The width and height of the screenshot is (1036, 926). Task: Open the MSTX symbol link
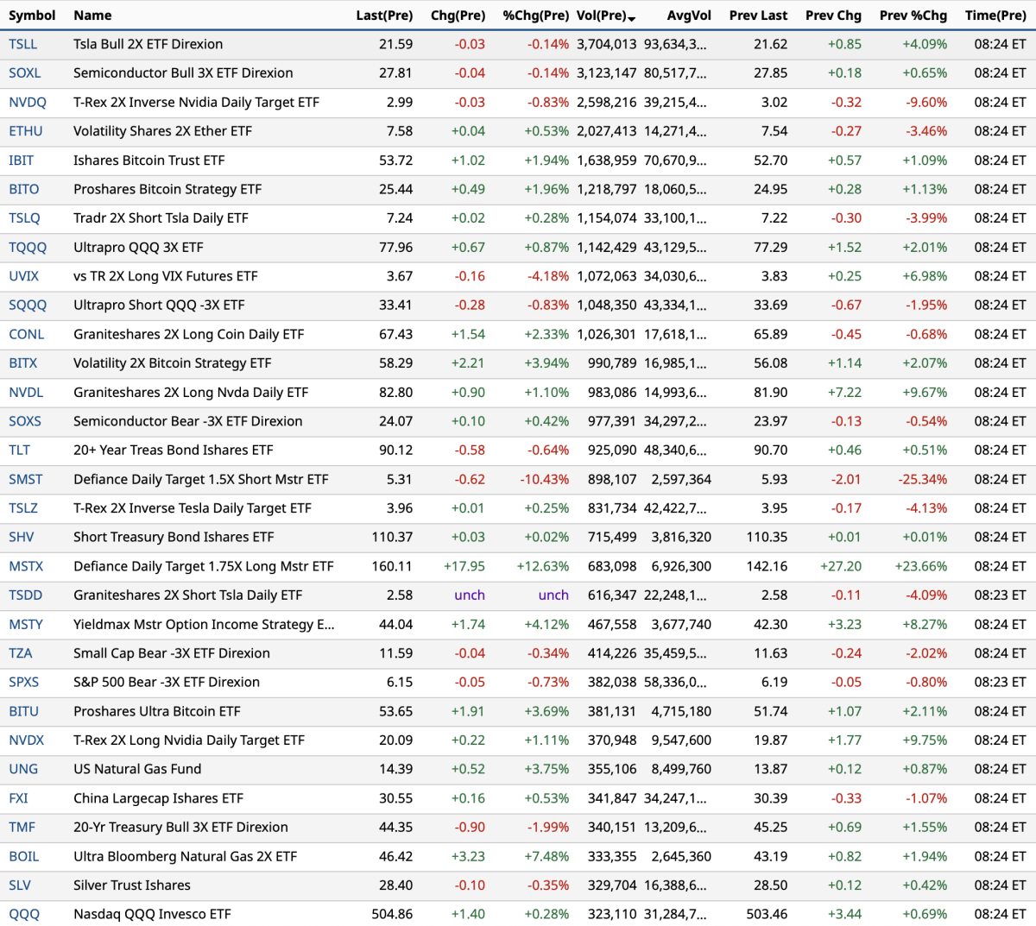pos(26,566)
